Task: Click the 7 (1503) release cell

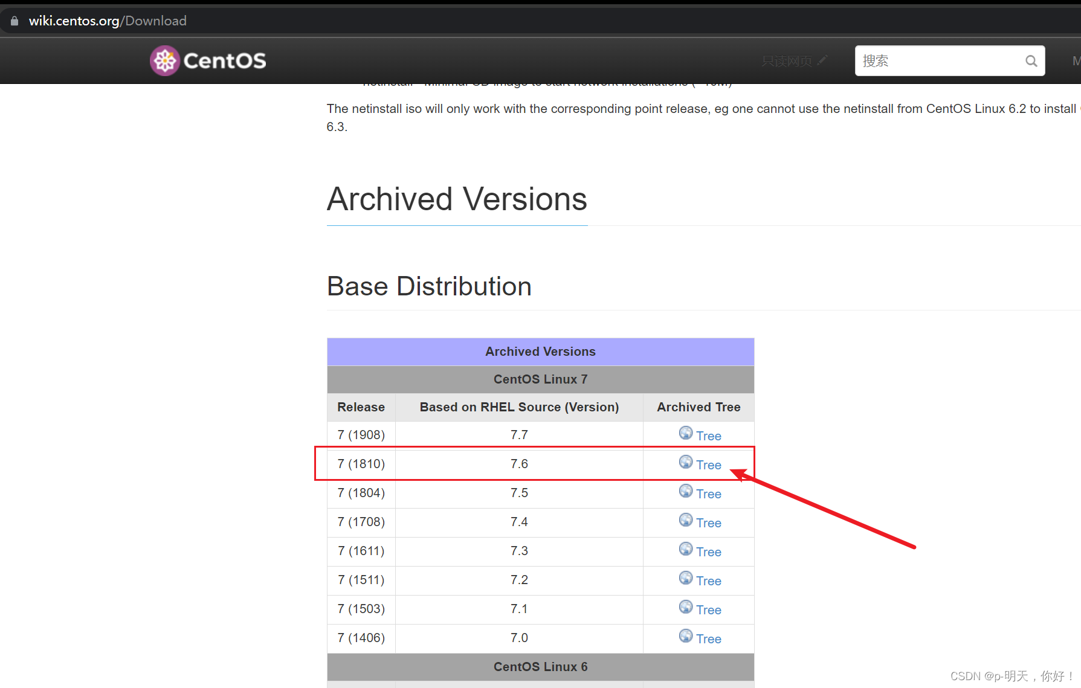Action: [x=361, y=609]
